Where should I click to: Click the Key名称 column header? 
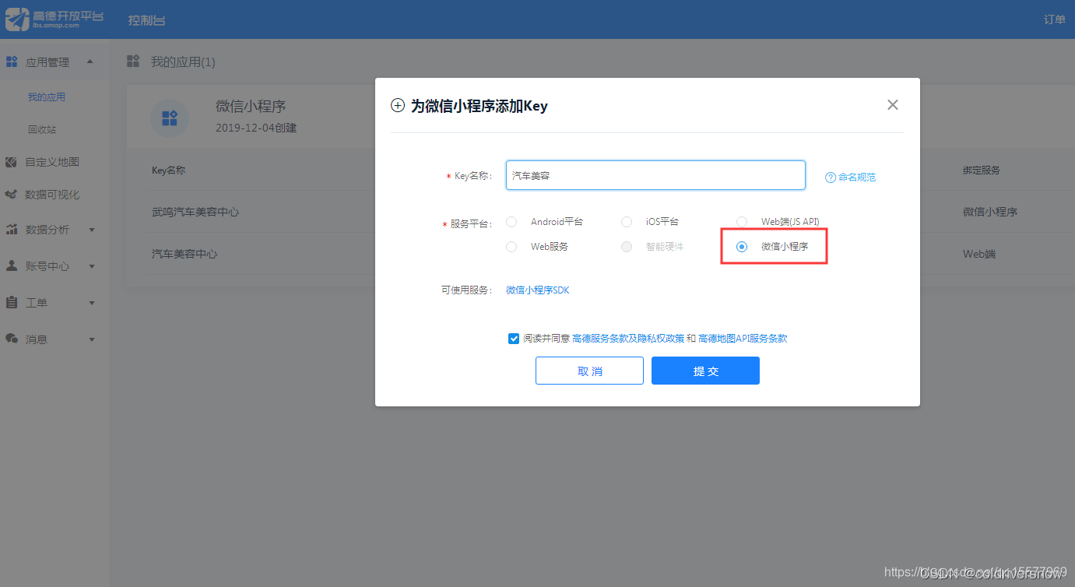tap(168, 170)
